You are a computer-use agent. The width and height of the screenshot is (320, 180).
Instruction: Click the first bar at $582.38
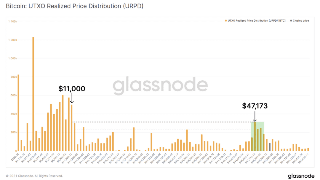pyautogui.click(x=18, y=113)
